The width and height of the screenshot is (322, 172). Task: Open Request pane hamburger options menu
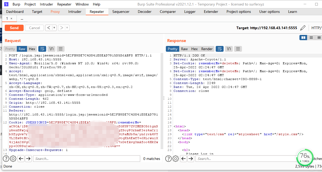(x=61, y=49)
